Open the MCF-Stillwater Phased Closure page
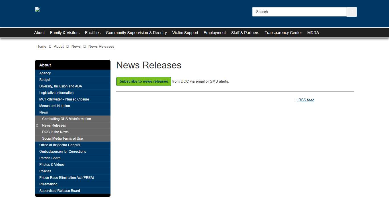This screenshot has width=389, height=218. pos(64,99)
